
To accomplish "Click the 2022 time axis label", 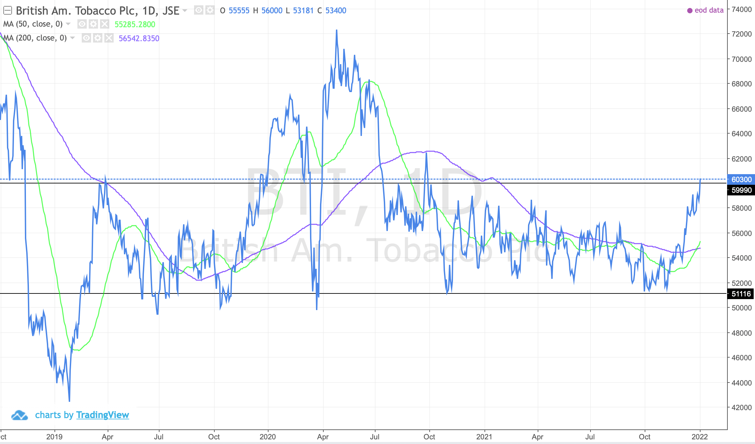I will [700, 437].
